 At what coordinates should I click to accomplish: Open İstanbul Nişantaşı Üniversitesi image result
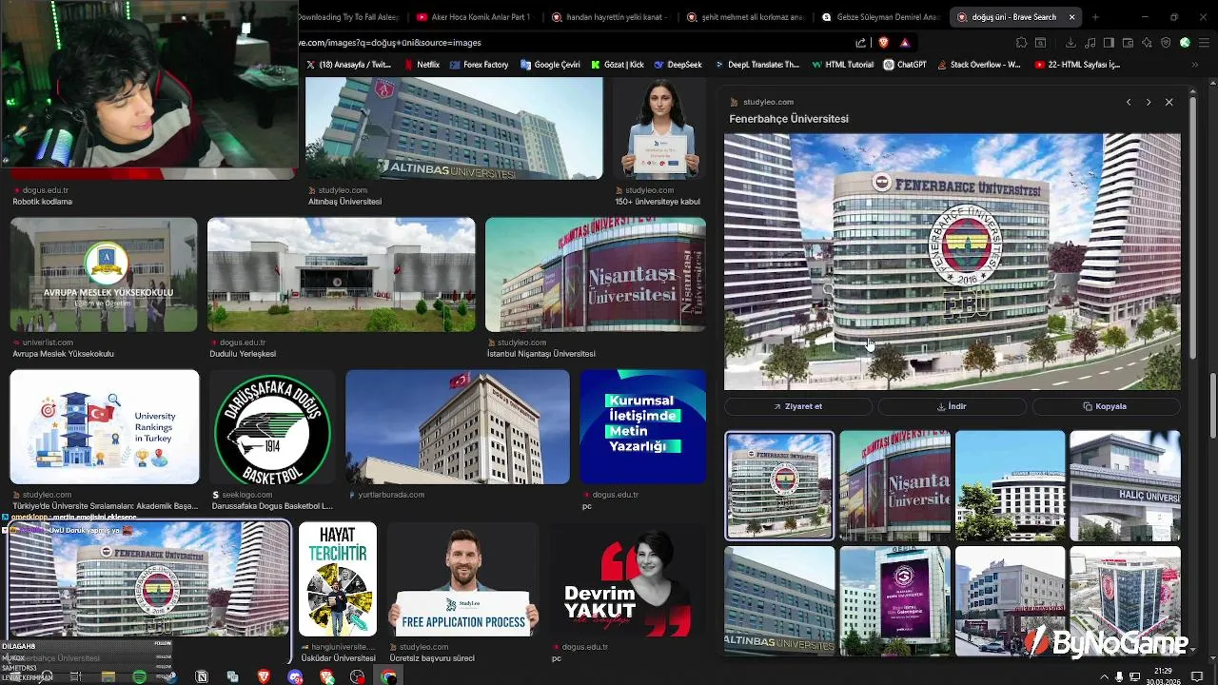click(x=596, y=274)
